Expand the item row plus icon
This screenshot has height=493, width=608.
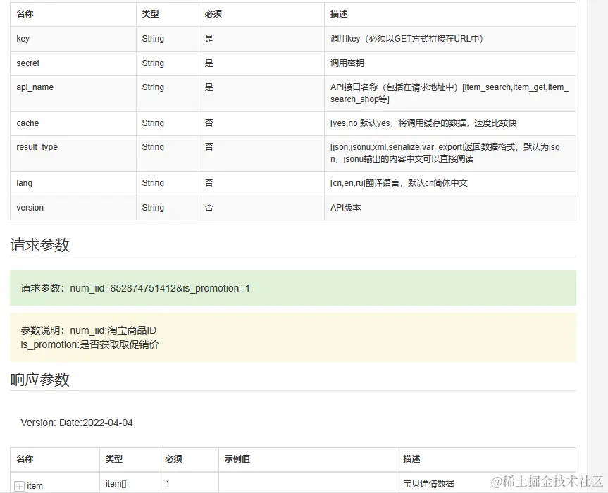tap(19, 486)
